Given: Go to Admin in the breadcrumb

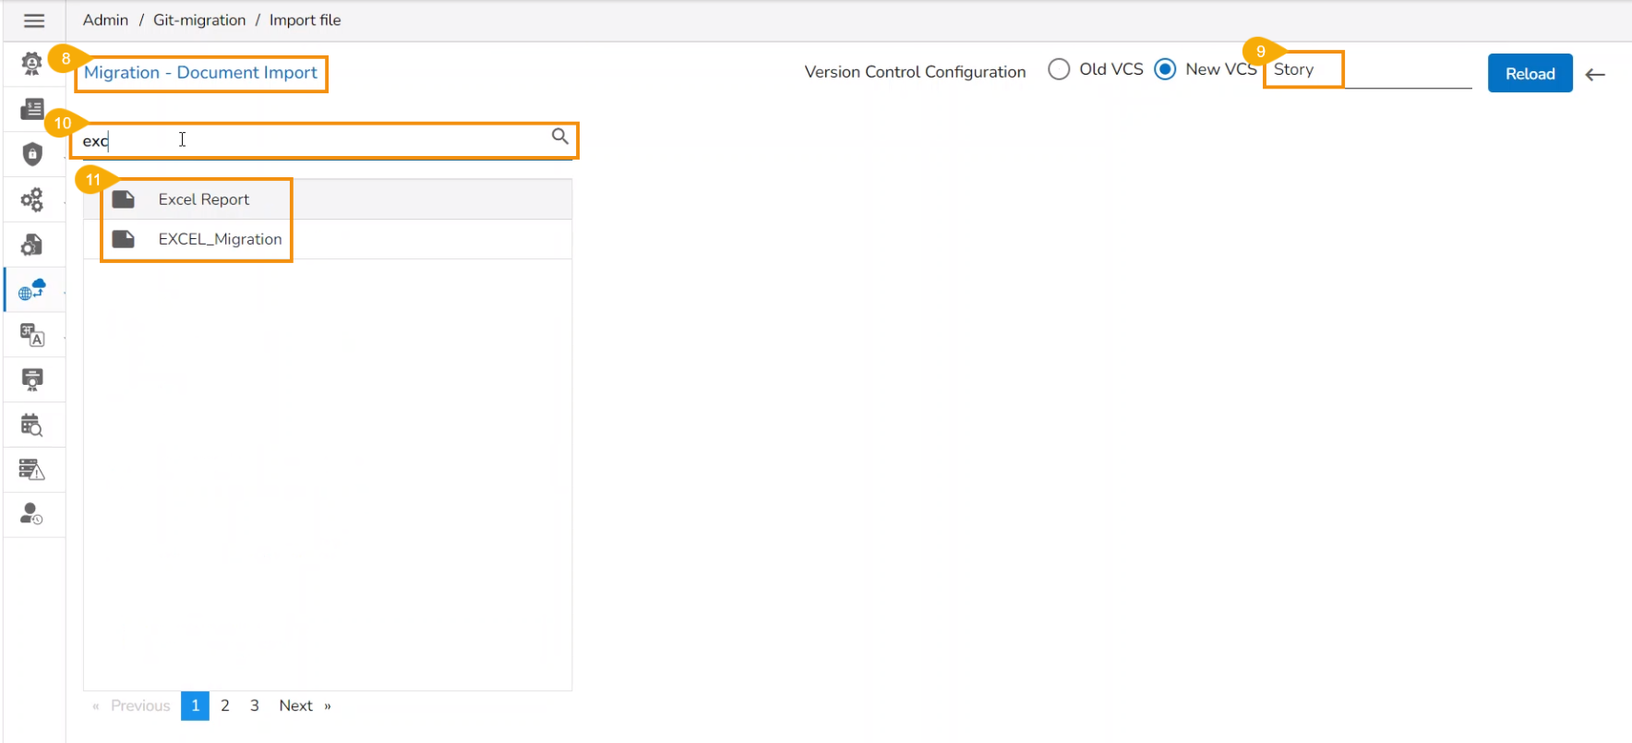Looking at the screenshot, I should point(105,20).
